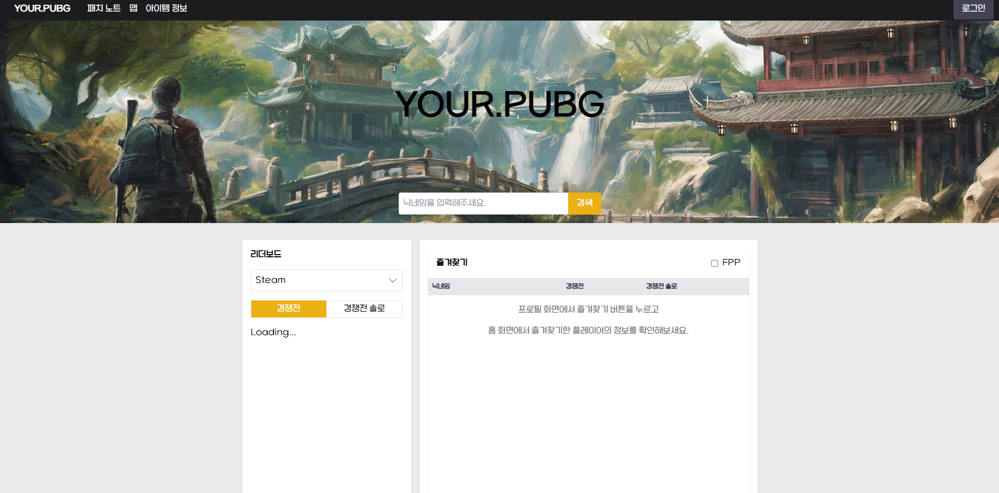Image resolution: width=999 pixels, height=493 pixels.
Task: Click the 닉네임 column header
Action: (x=441, y=286)
